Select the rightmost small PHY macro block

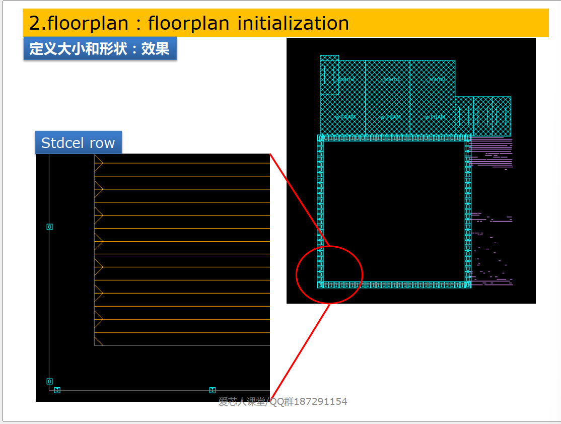[501, 115]
